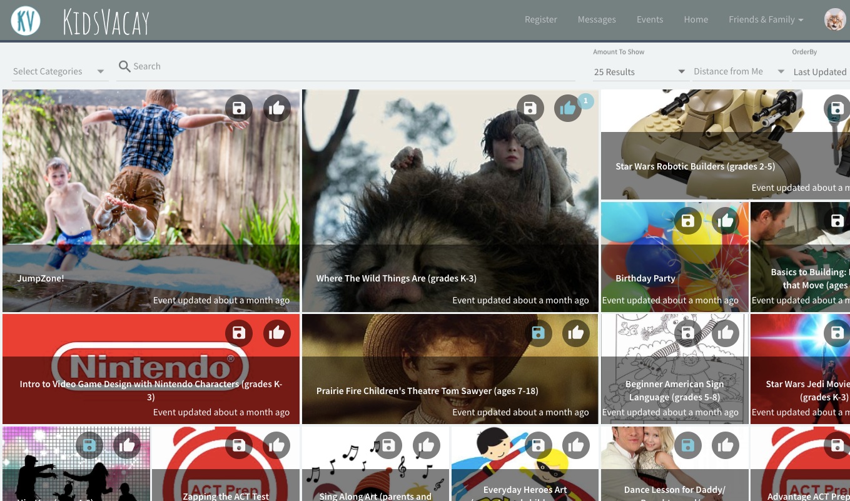The image size is (850, 501).
Task: Click the OrderBy label
Action: (x=804, y=52)
